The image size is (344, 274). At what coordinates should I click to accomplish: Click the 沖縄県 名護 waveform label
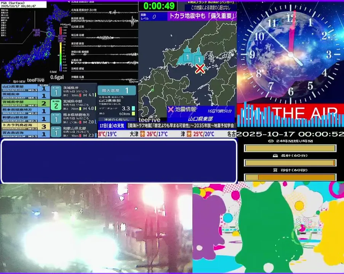(77, 77)
